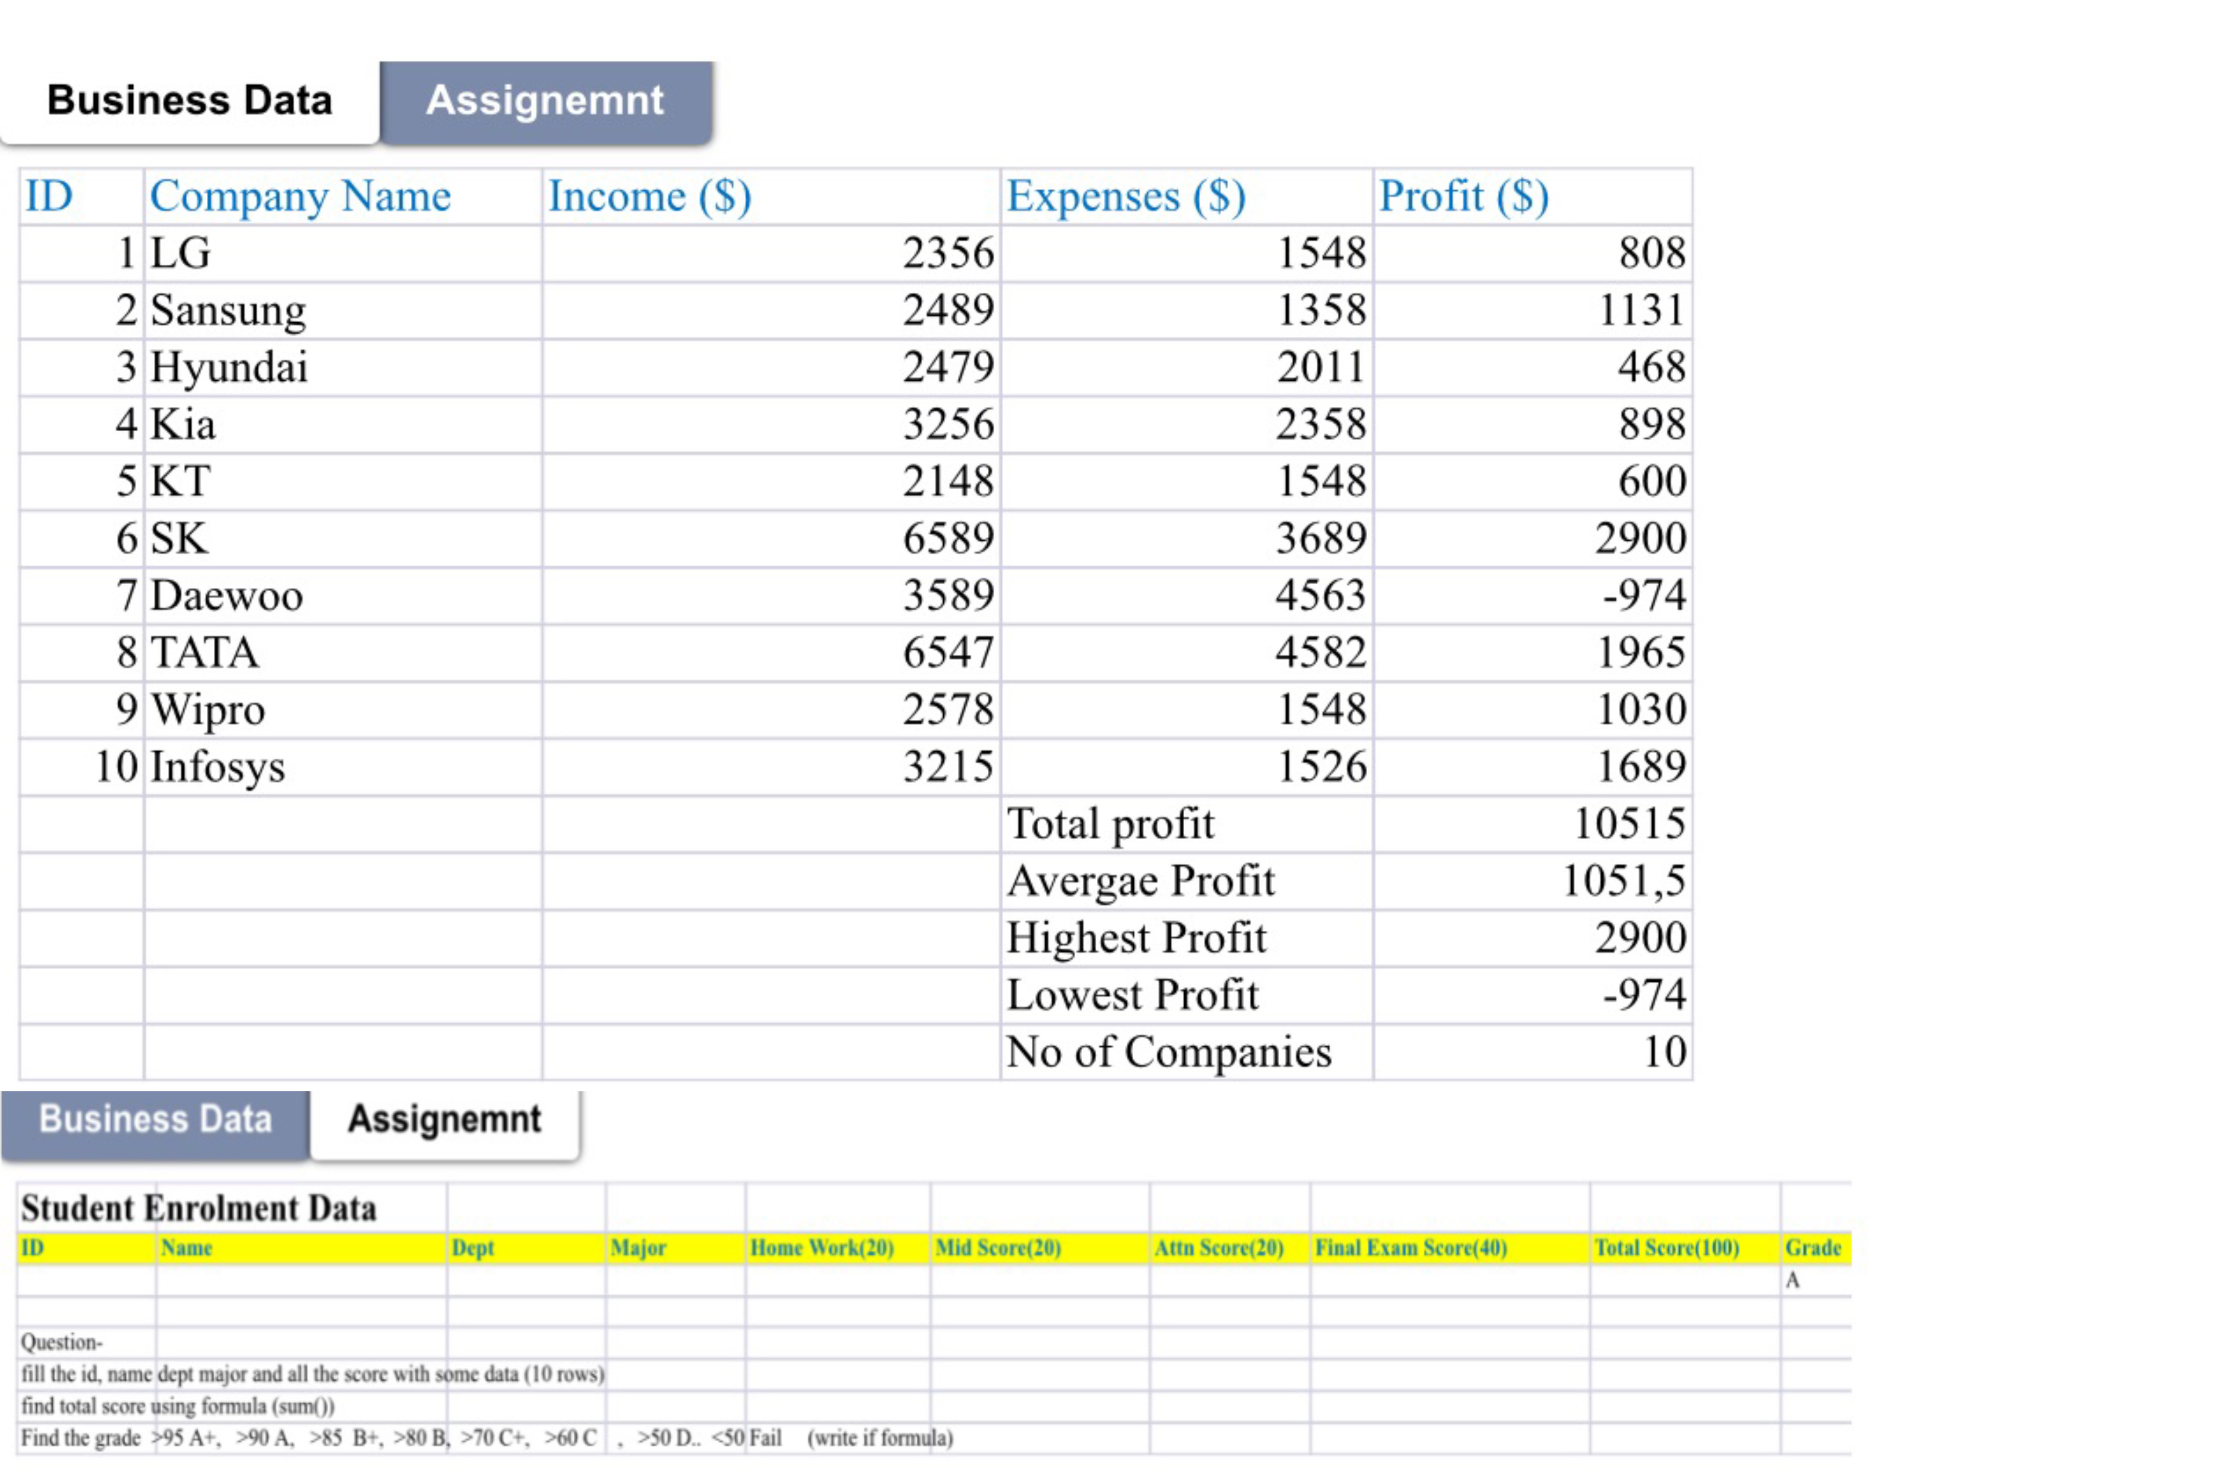2223x1478 pixels.
Task: Select the Business Data tab
Action: click(189, 98)
